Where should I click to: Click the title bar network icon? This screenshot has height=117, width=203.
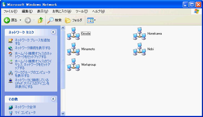click(4, 5)
